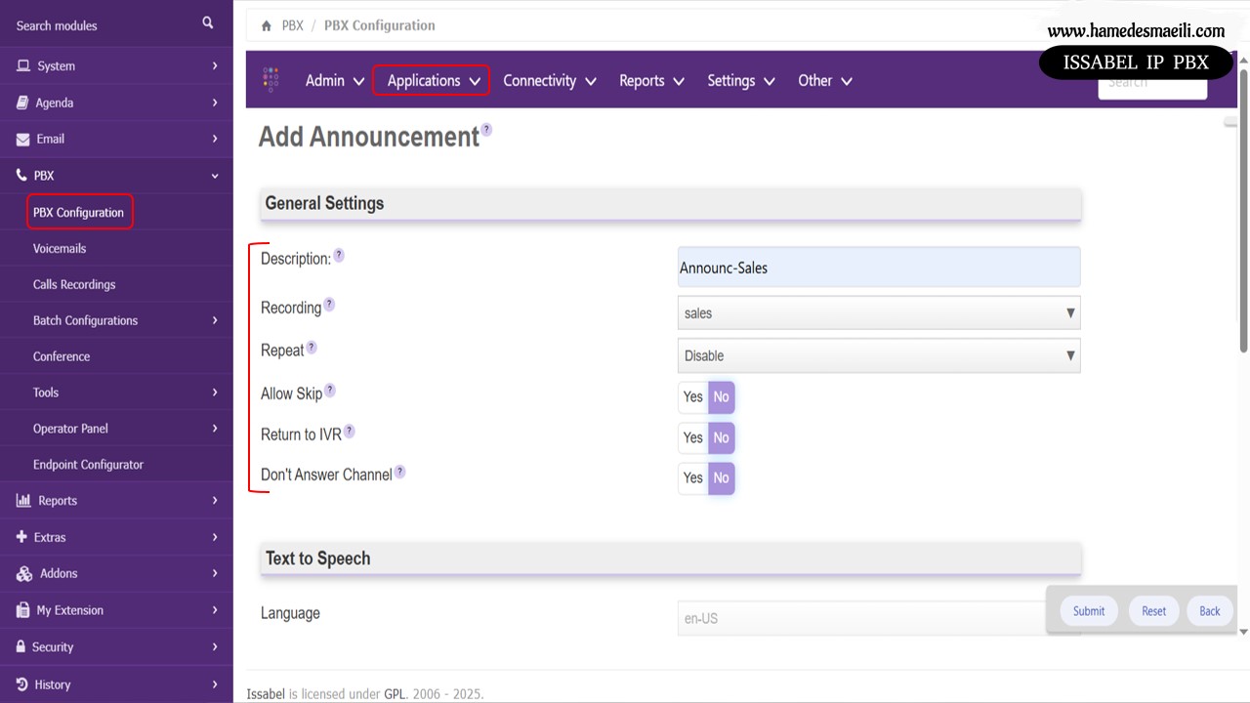Expand the System module in sidebar
Image resolution: width=1250 pixels, height=703 pixels.
click(x=116, y=66)
